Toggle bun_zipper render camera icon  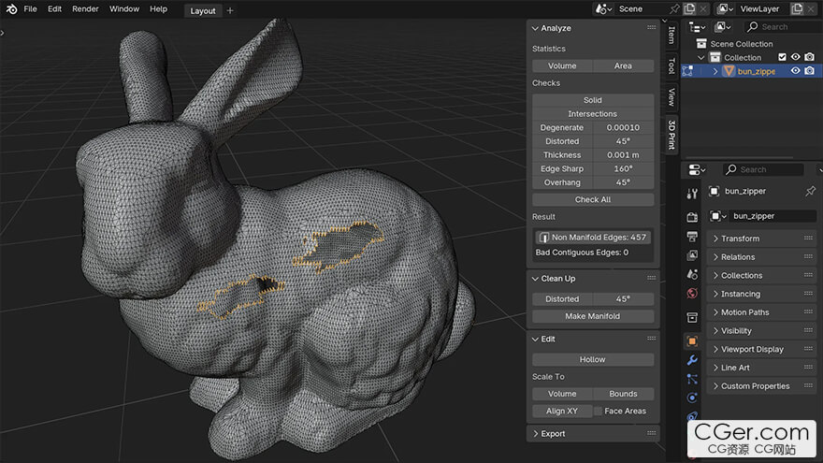click(x=810, y=71)
